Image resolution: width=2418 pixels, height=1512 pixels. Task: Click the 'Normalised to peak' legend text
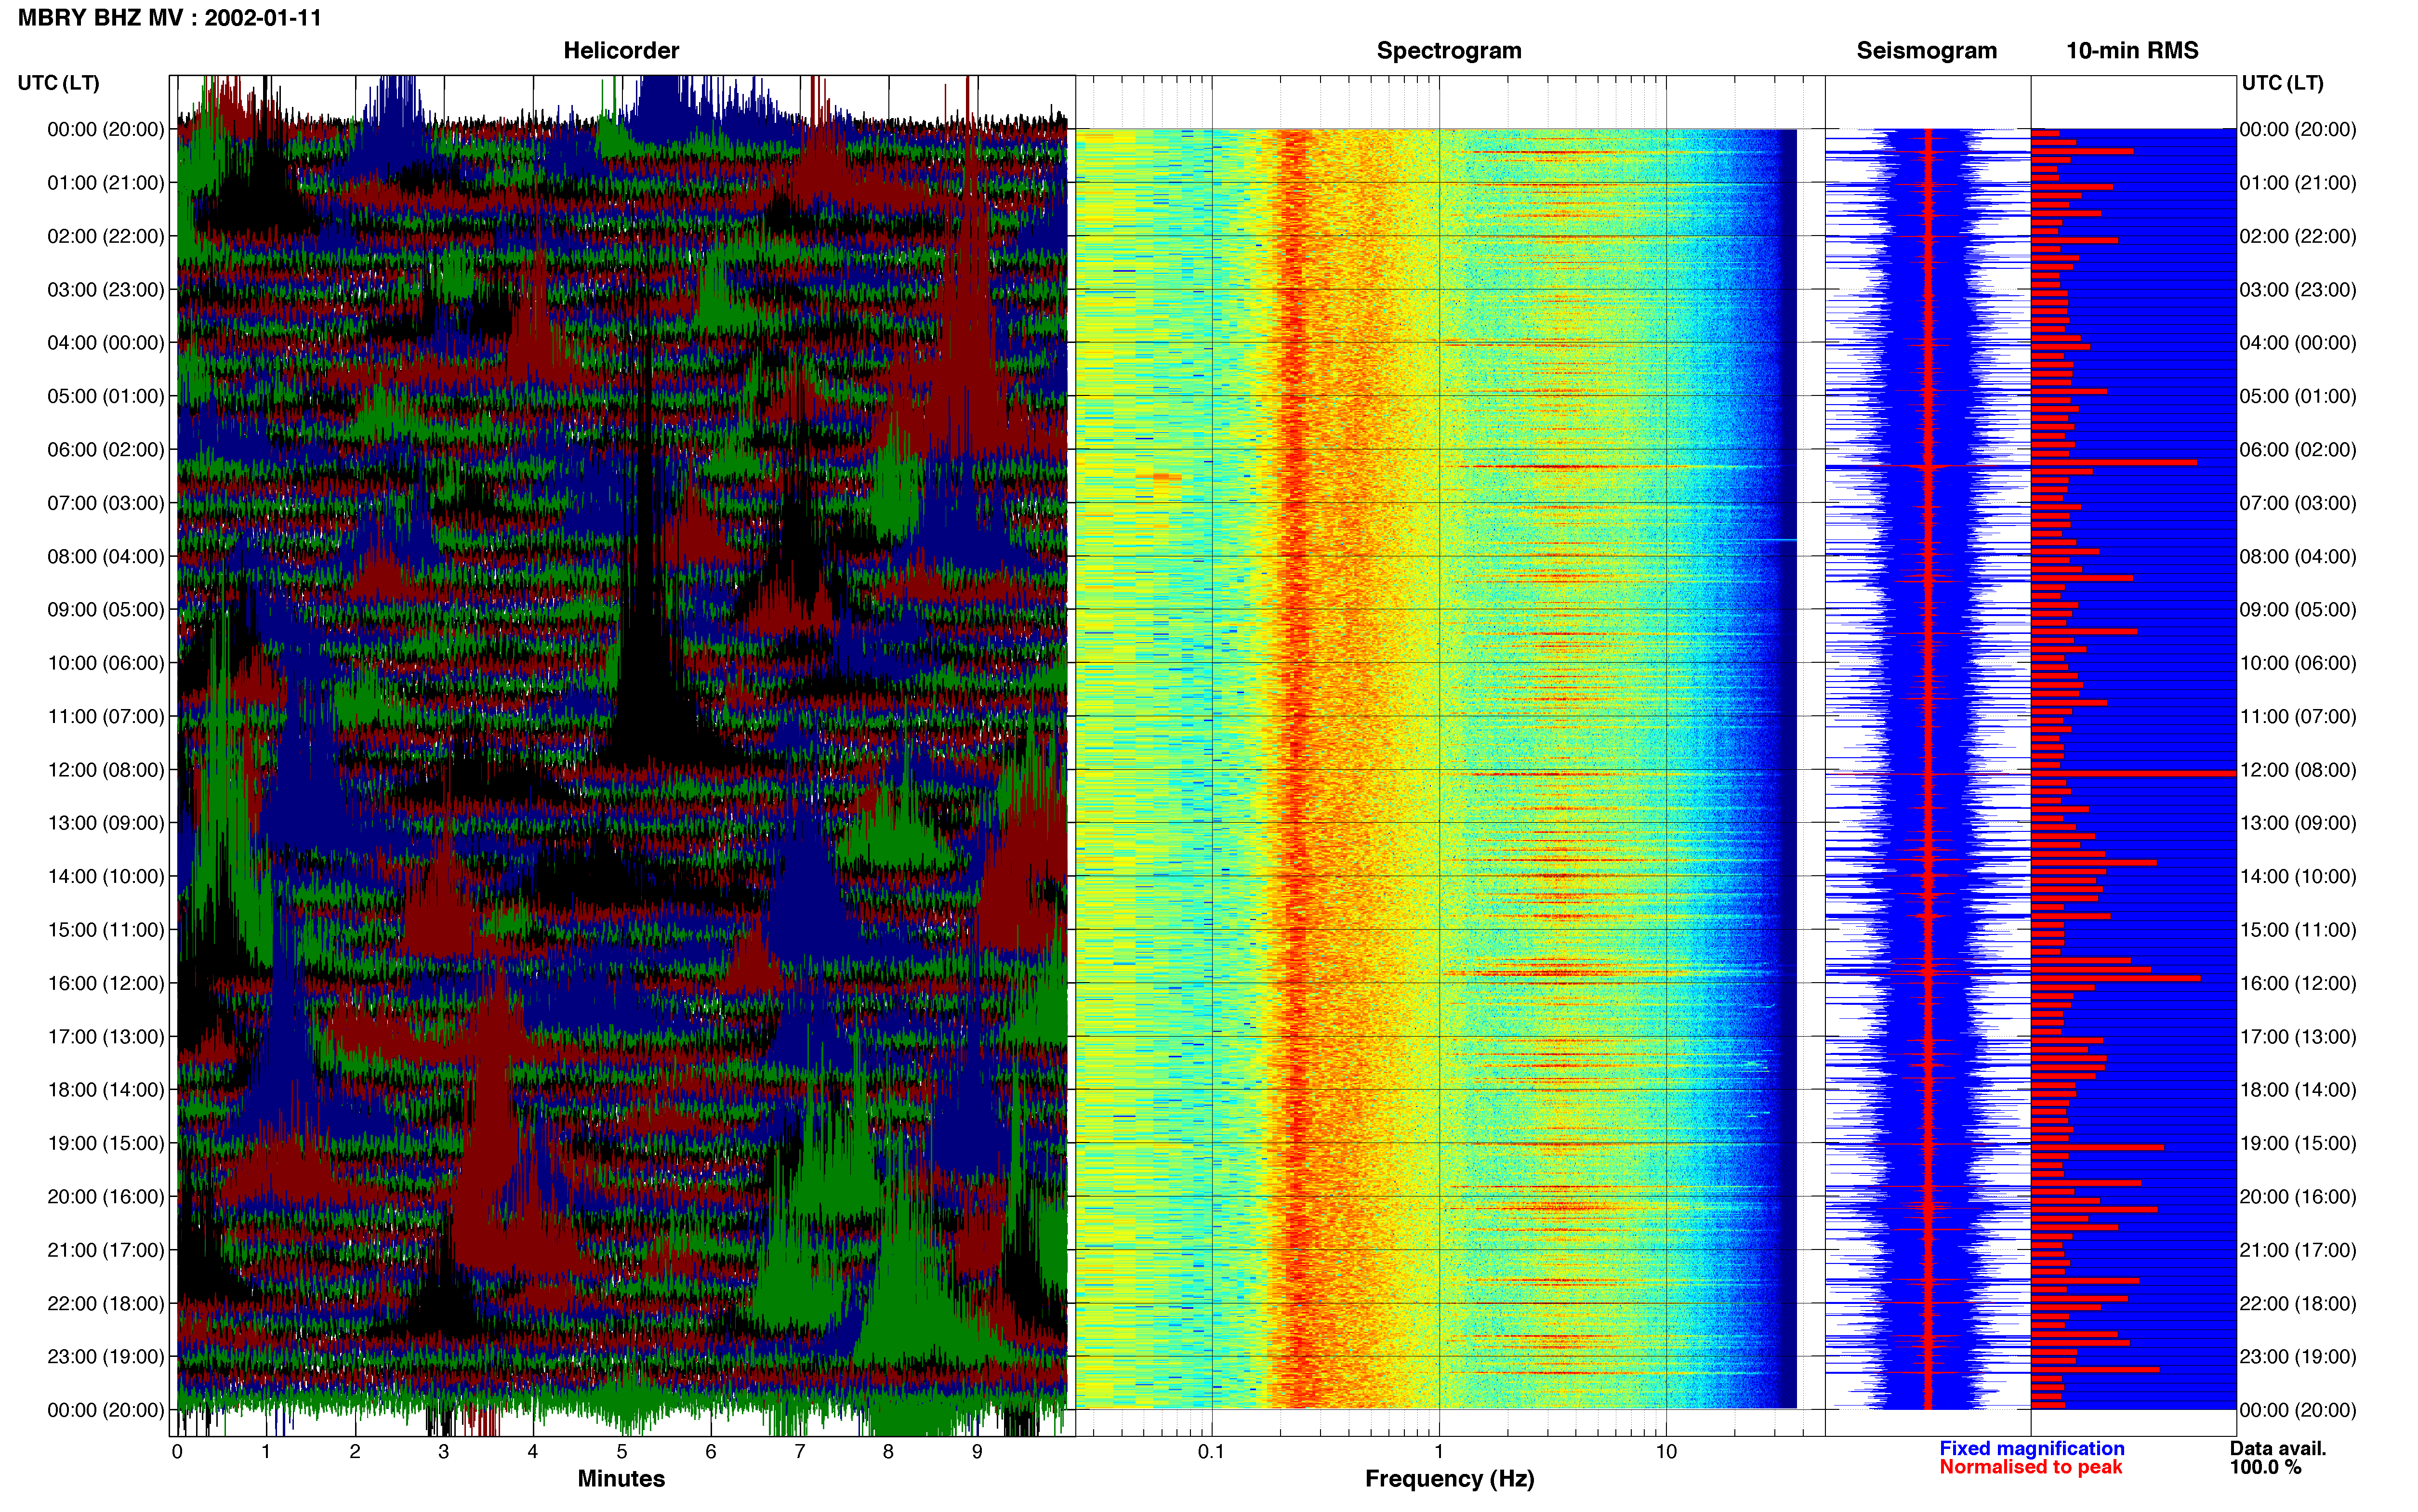click(2030, 1467)
